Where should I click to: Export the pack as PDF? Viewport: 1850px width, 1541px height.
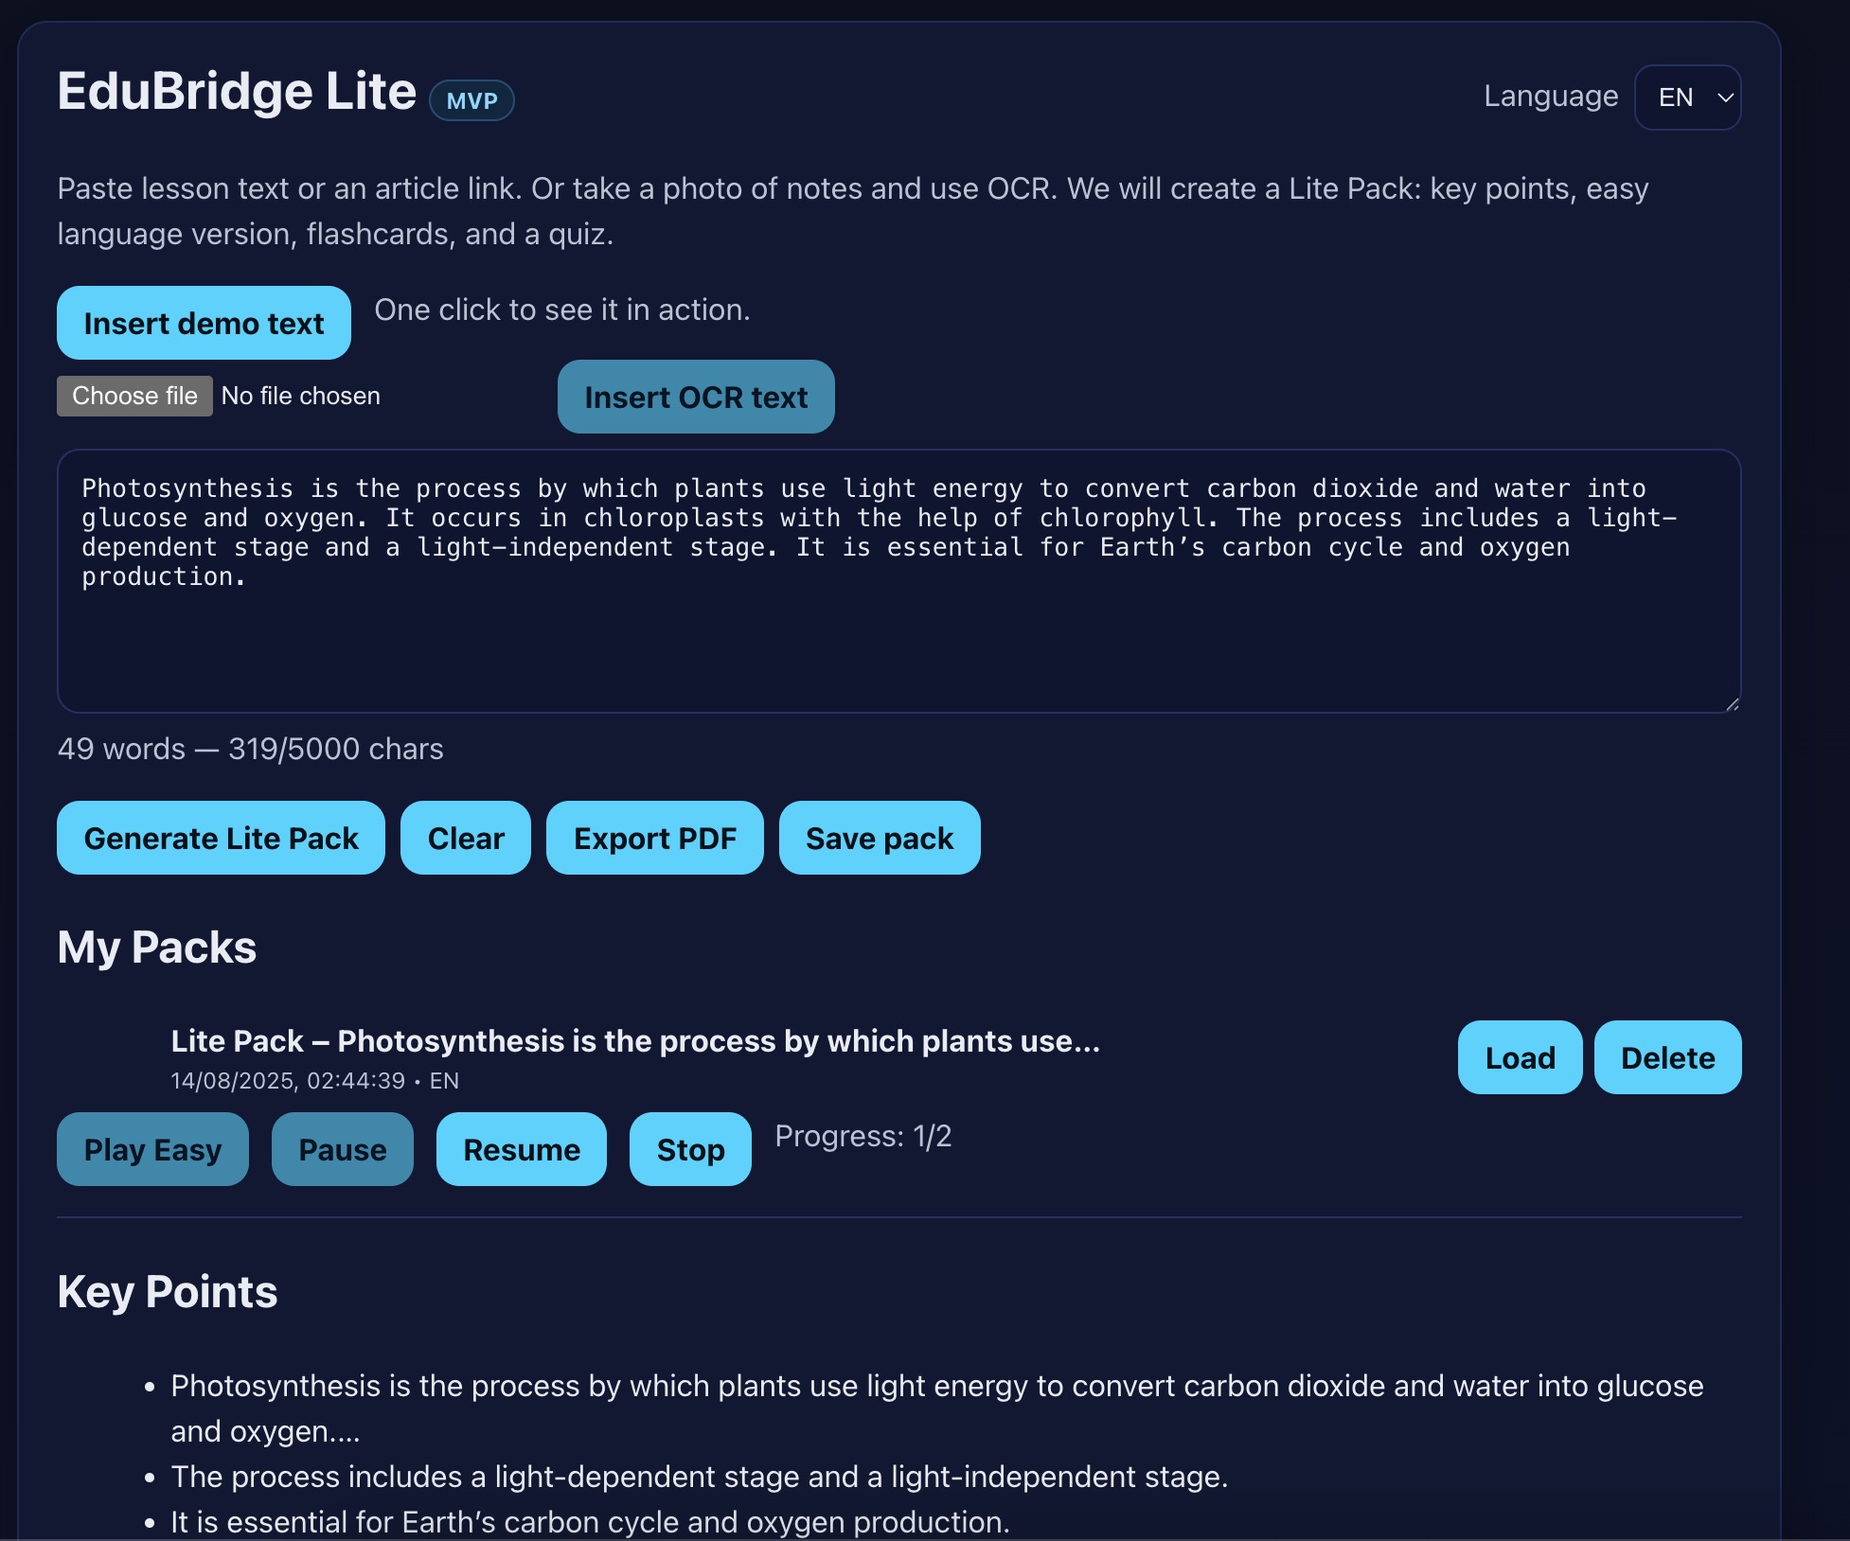654,838
